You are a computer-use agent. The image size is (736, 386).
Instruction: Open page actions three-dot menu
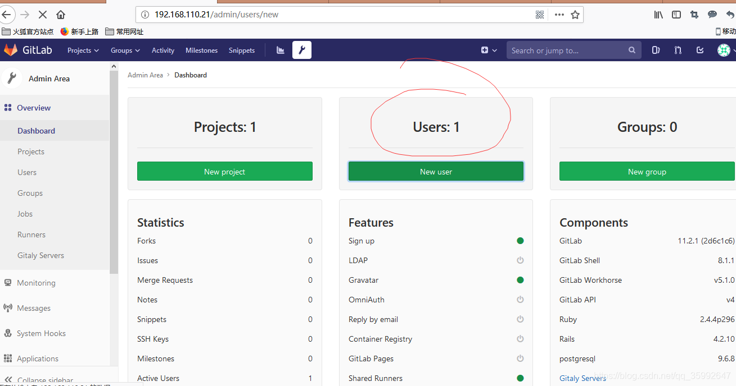[x=559, y=15]
